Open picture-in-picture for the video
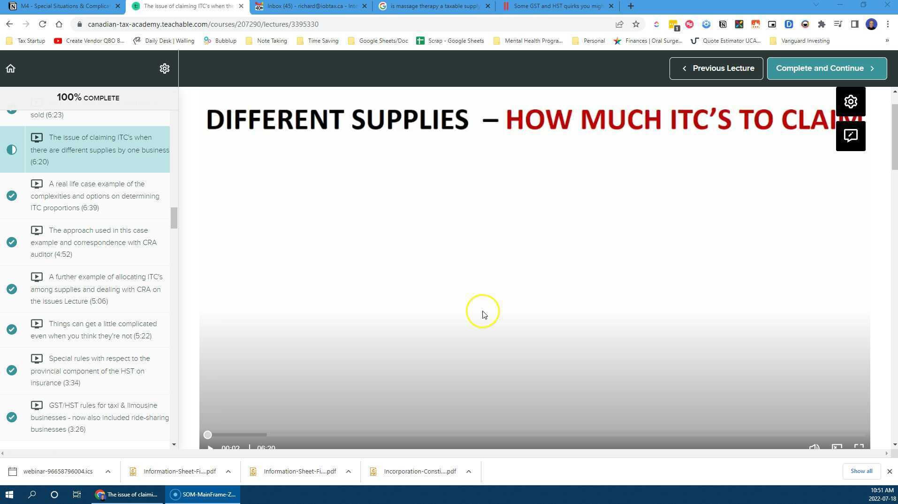Image resolution: width=898 pixels, height=504 pixels. click(837, 448)
